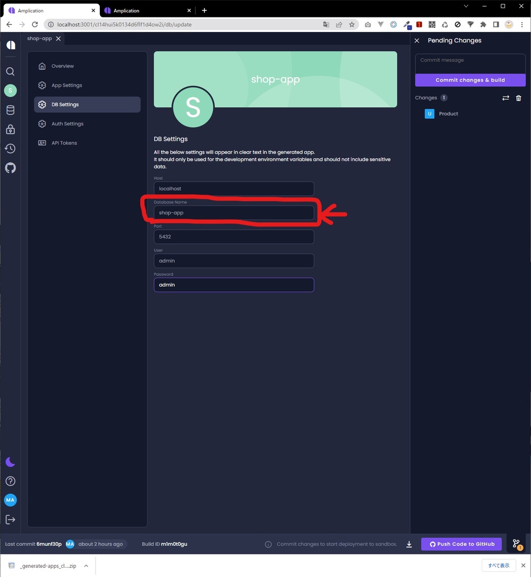Image resolution: width=531 pixels, height=577 pixels.
Task: Click the Host input field
Action: (x=234, y=189)
